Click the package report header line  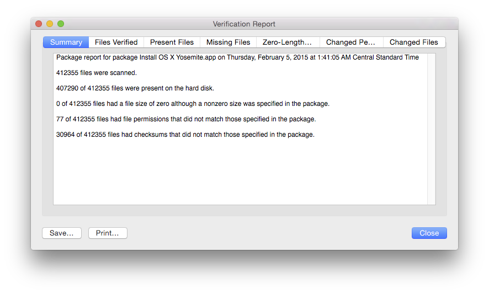pyautogui.click(x=237, y=57)
